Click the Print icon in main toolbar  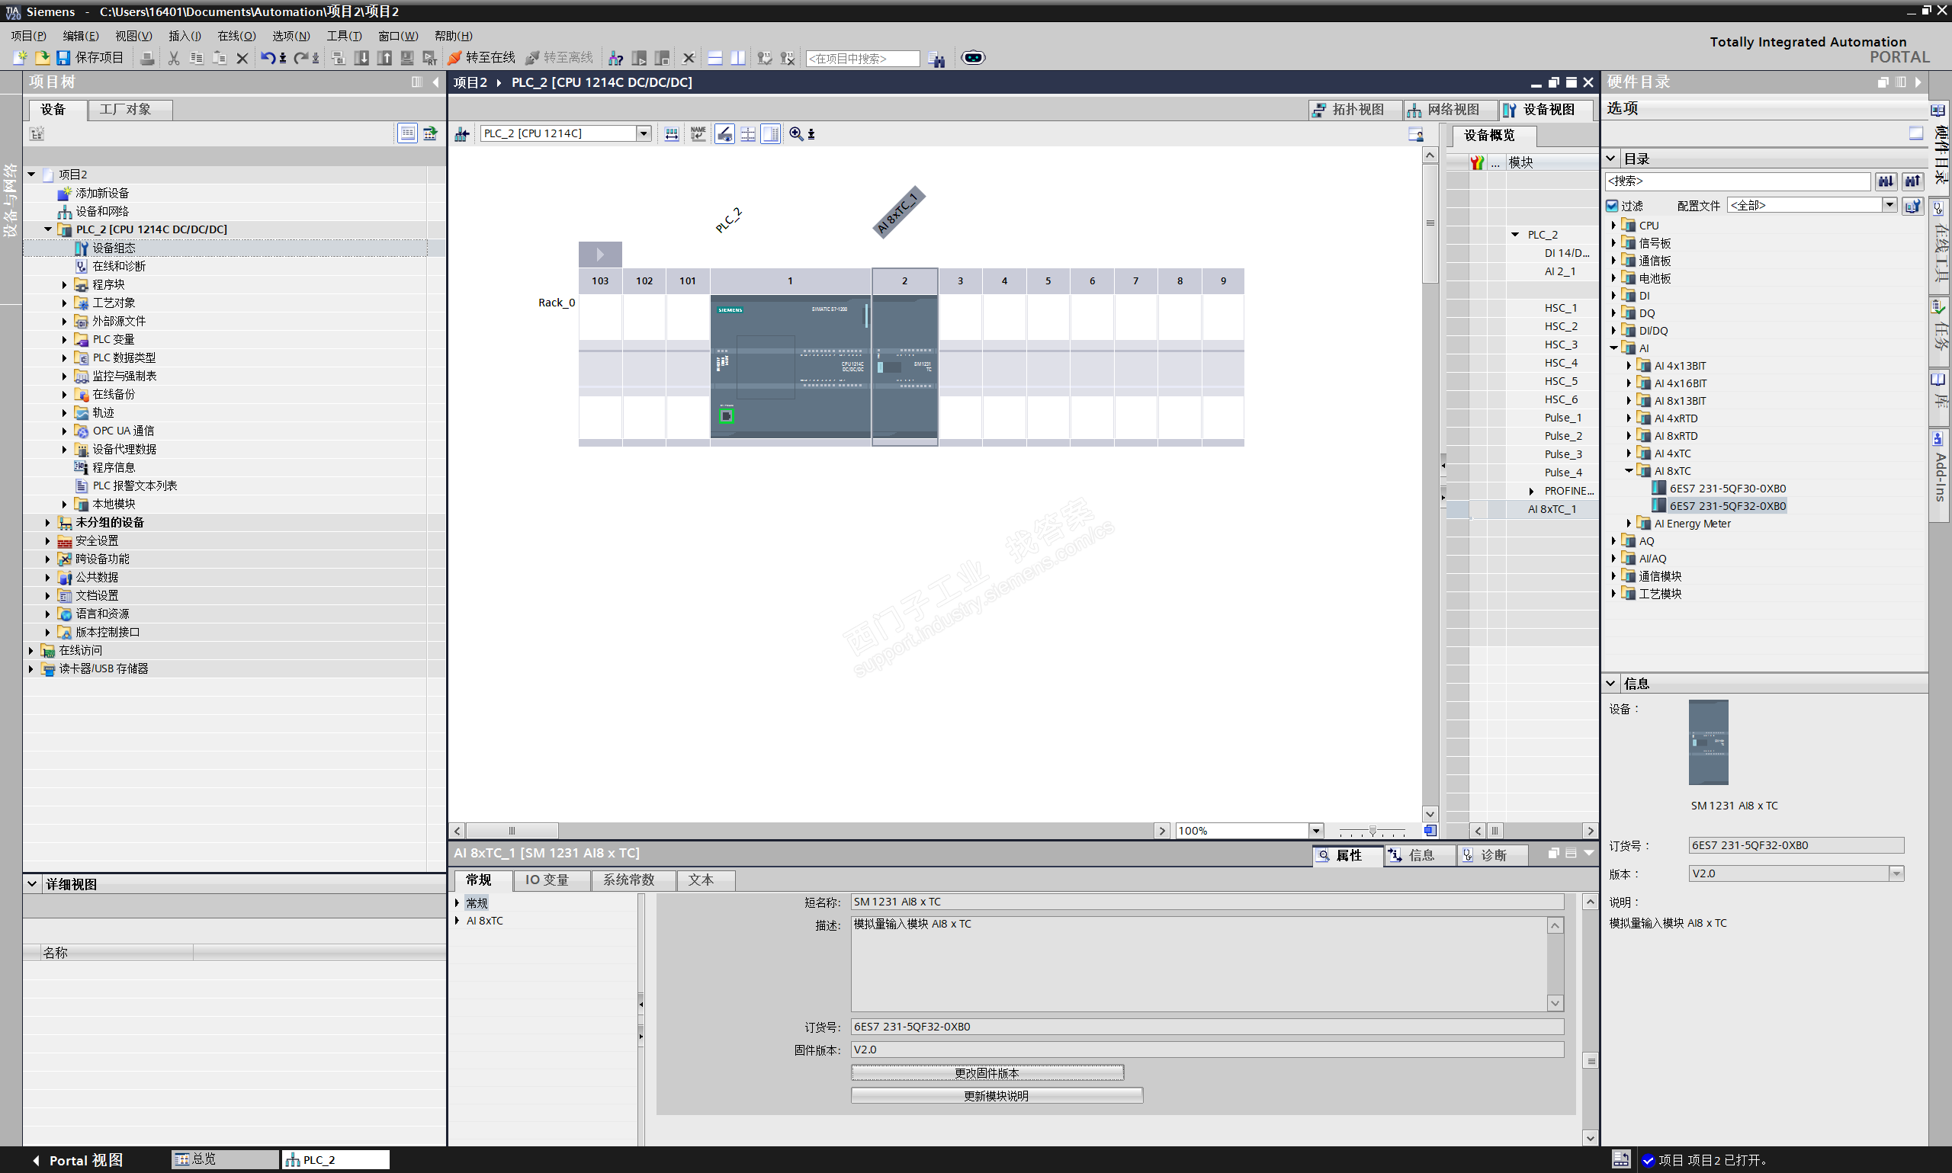(x=147, y=58)
